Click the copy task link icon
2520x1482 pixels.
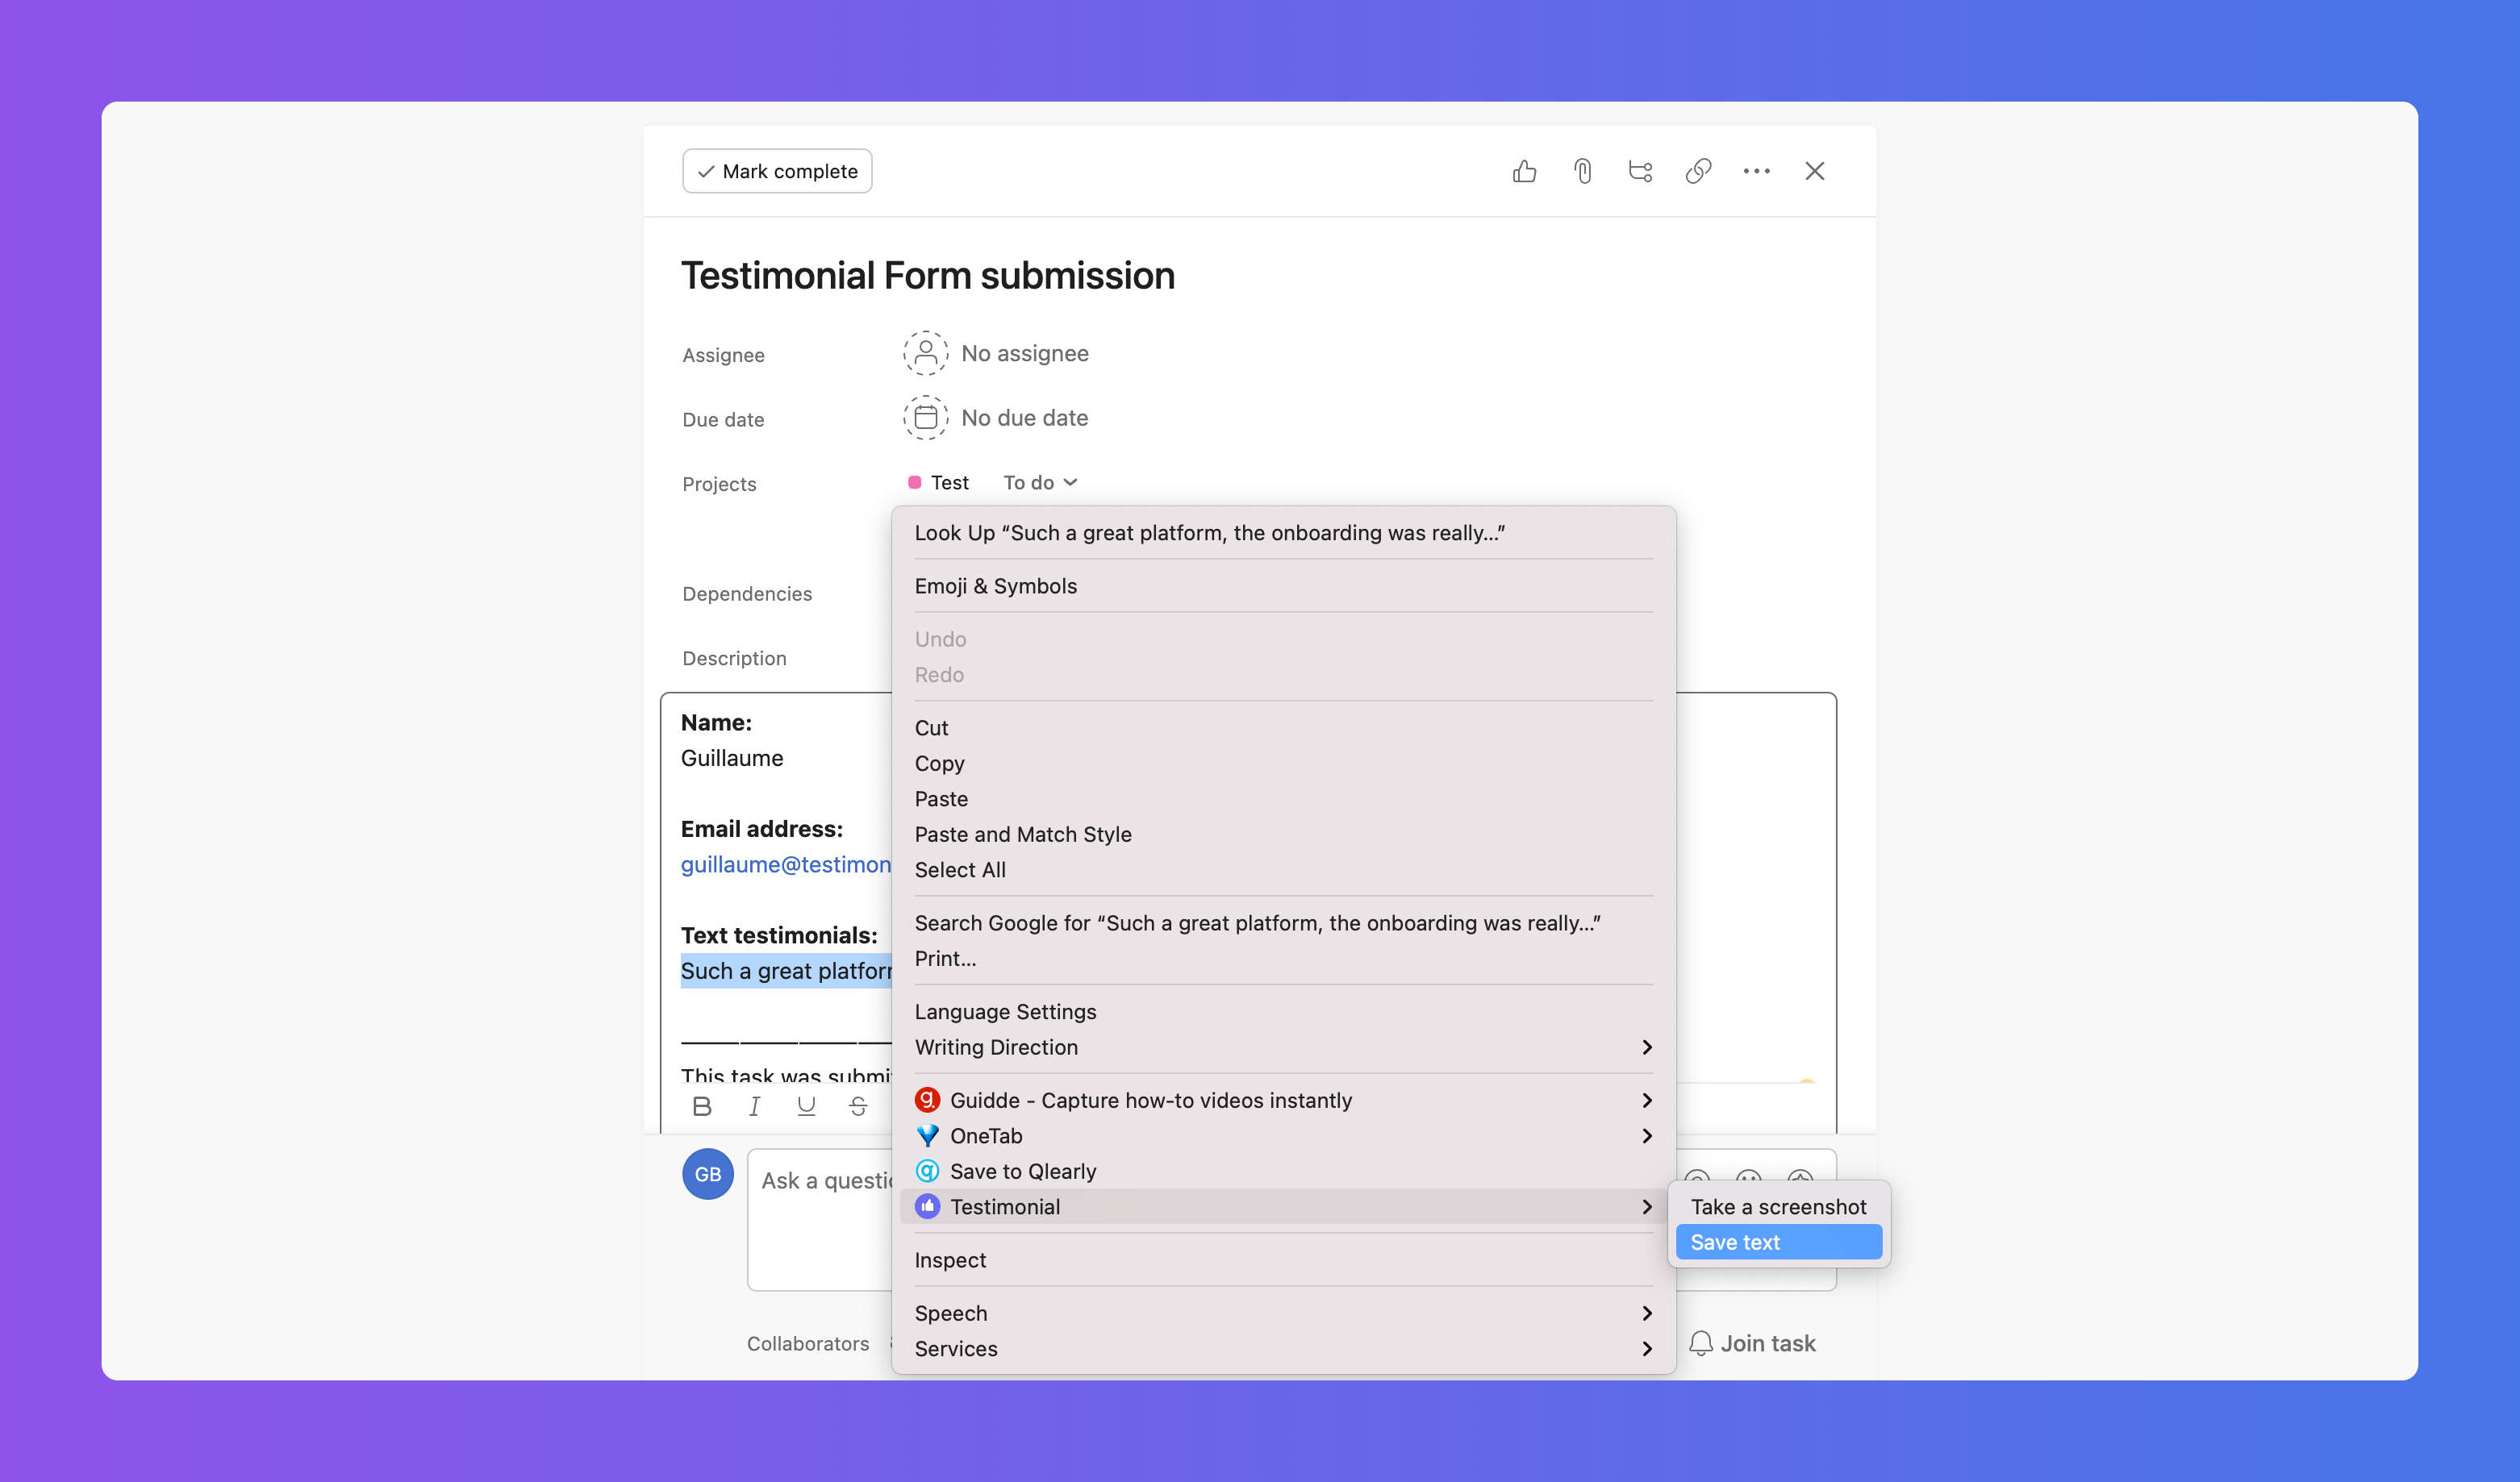point(1698,172)
